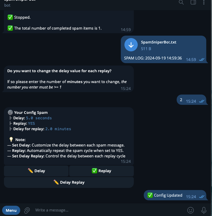Open the emoji picker
Viewport: 212px width, 216px height.
click(190, 210)
